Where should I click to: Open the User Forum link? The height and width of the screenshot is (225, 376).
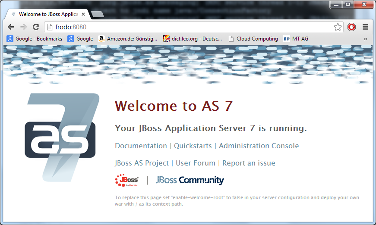196,163
